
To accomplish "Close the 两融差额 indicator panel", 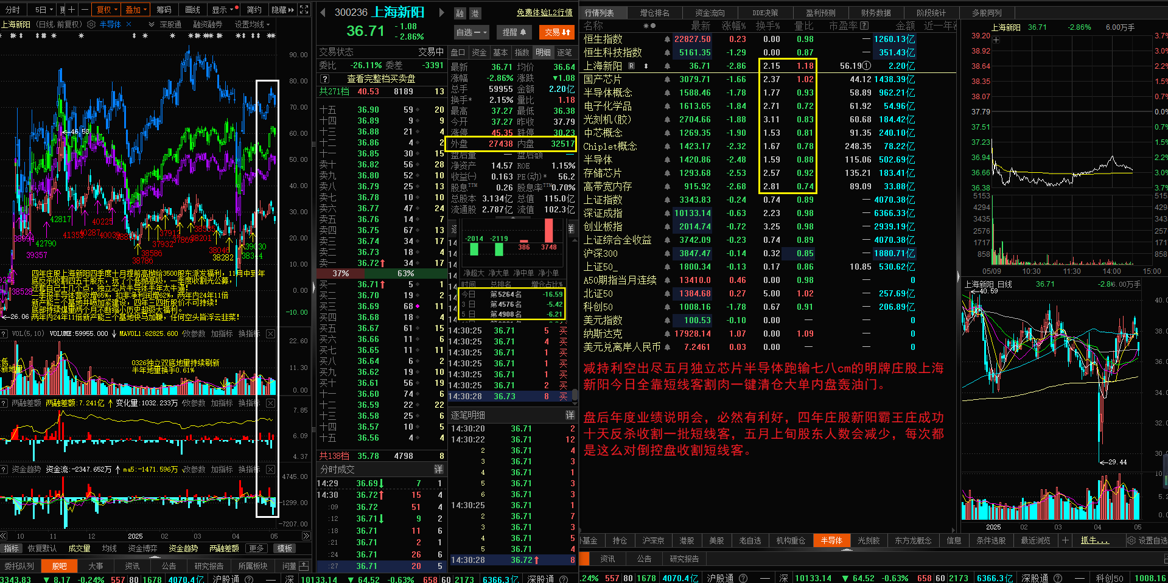I will [270, 403].
